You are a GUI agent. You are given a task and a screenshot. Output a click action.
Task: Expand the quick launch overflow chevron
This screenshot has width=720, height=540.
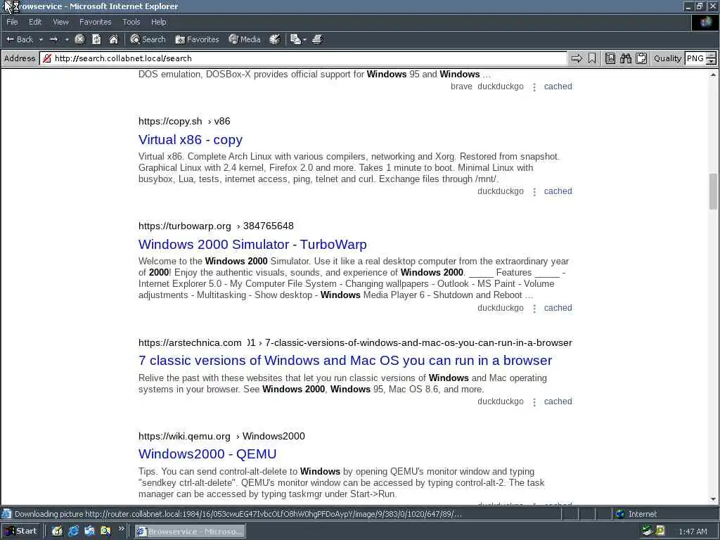click(121, 529)
